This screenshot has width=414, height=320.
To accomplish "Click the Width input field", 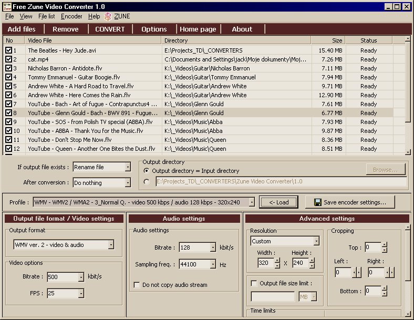I will tap(266, 263).
